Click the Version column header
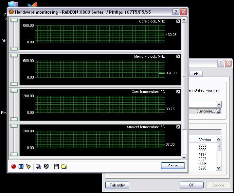 205,140
